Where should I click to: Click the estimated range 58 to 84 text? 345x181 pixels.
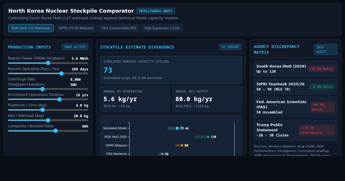tap(133, 78)
